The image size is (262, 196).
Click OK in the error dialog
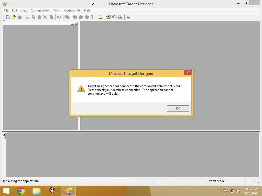[178, 108]
